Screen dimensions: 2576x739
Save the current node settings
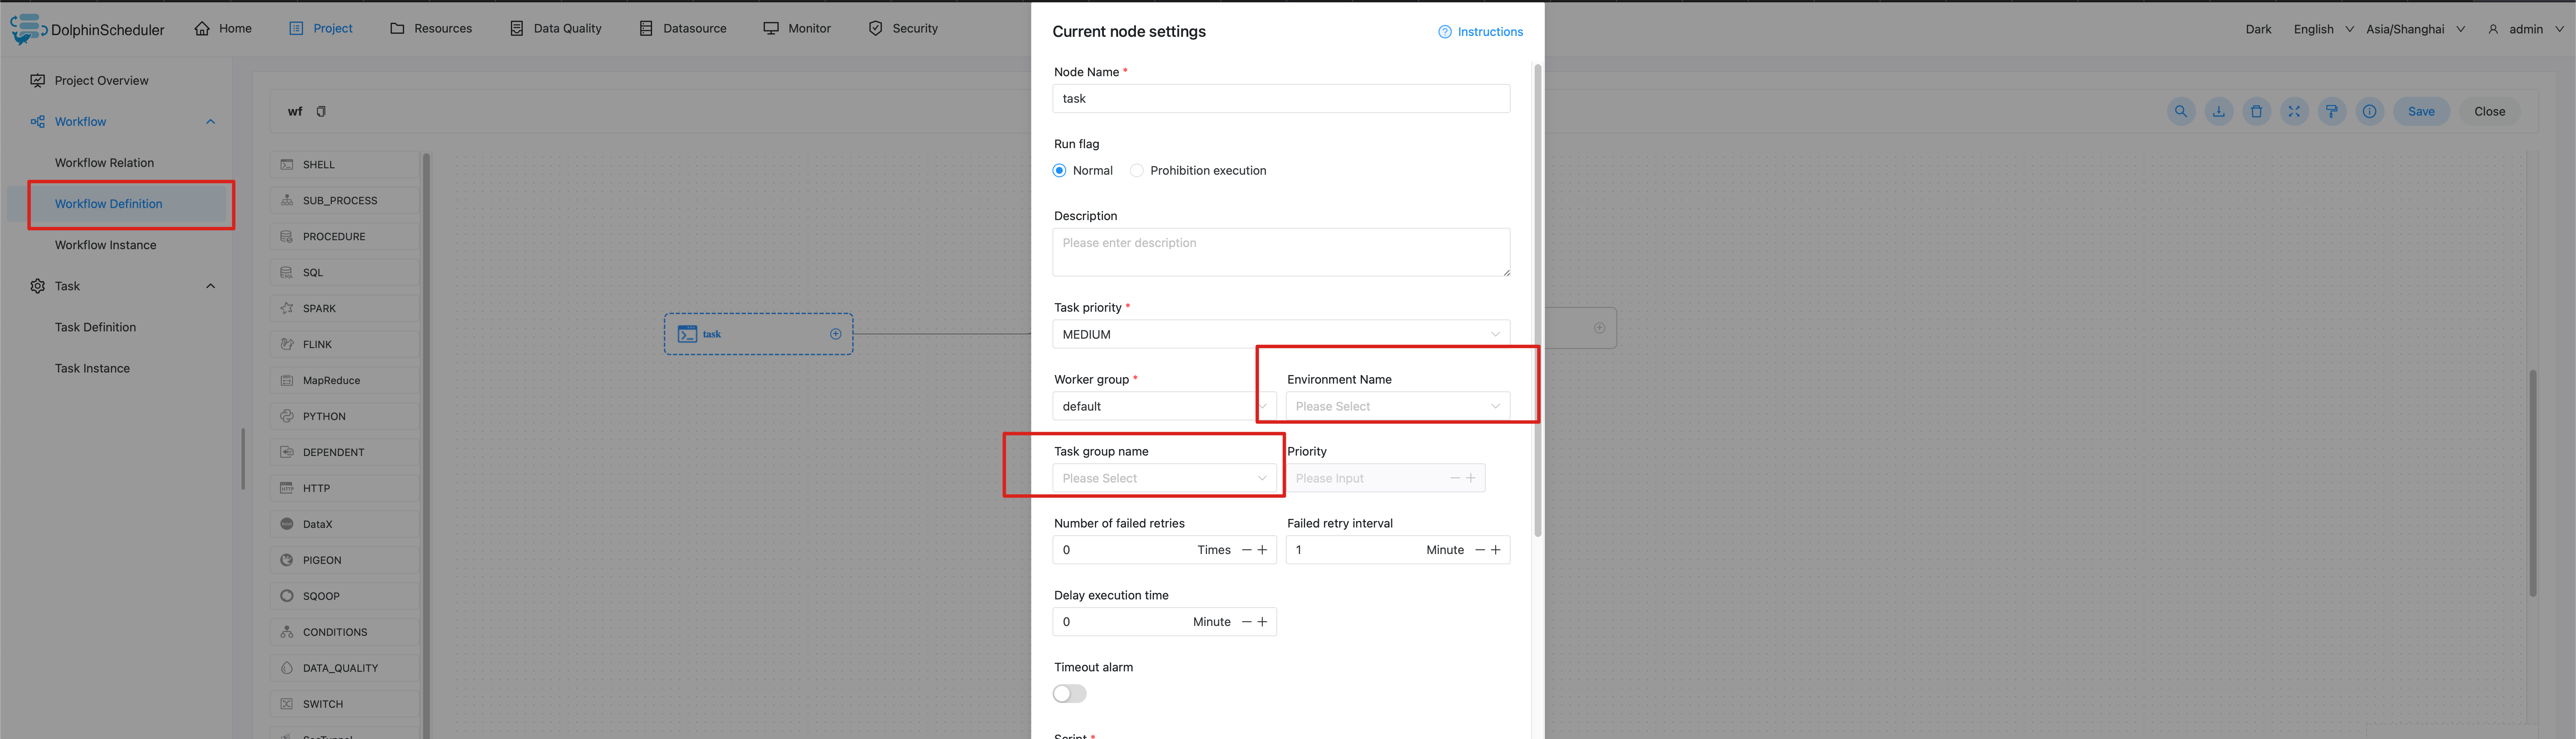tap(2420, 111)
